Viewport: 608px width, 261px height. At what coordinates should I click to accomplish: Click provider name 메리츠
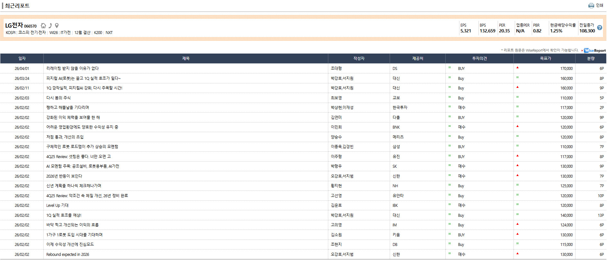pyautogui.click(x=398, y=137)
